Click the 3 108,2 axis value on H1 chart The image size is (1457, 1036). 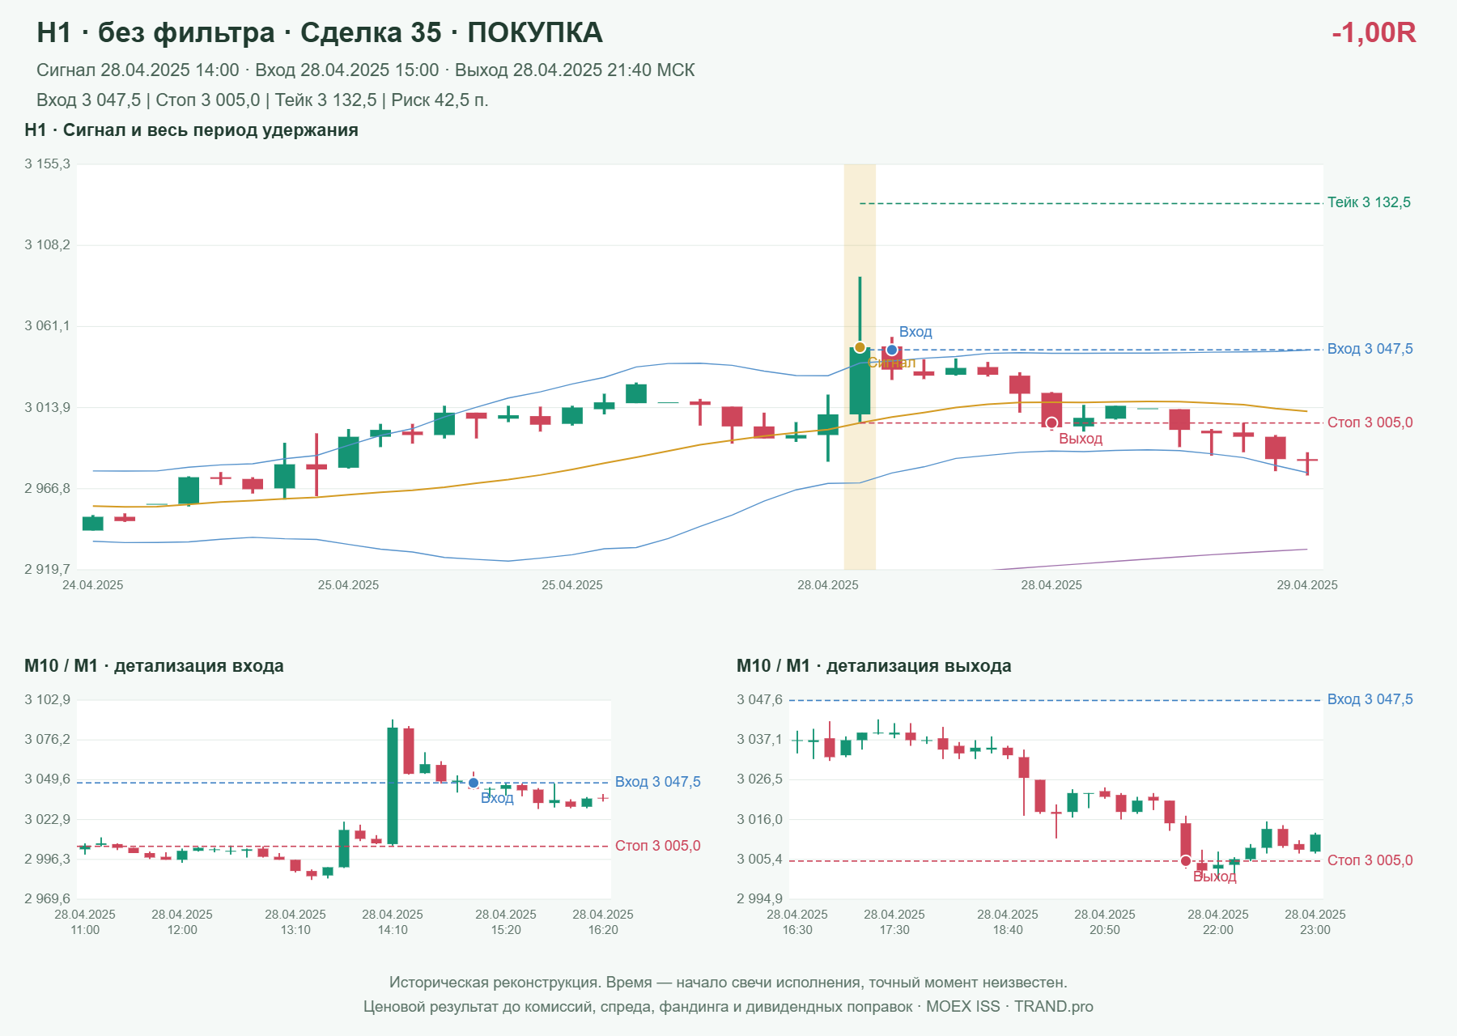coord(47,245)
